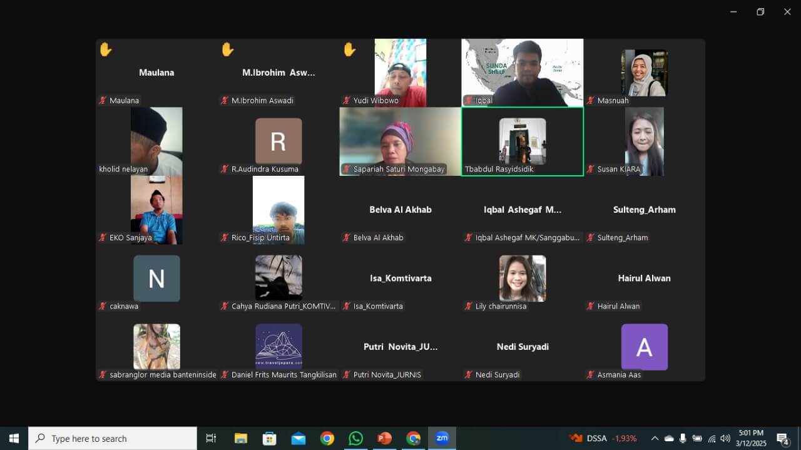Select Saparah Saturi Mongabay's video tile
Viewport: 801px width, 450px height.
coord(400,141)
